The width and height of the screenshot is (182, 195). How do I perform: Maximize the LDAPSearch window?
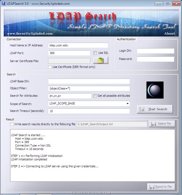[x=168, y=4]
